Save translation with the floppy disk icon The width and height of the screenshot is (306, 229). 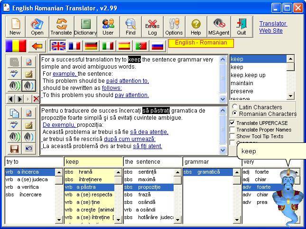tap(14, 149)
